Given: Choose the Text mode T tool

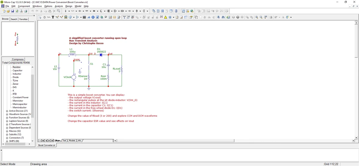Looking at the screenshot, I should click(x=53, y=17).
